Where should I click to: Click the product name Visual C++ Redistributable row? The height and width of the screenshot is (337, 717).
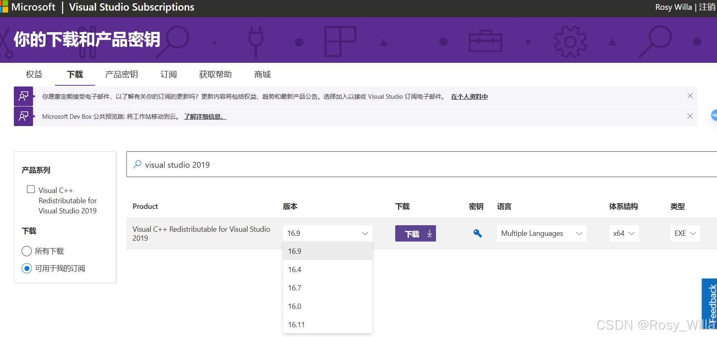point(201,233)
